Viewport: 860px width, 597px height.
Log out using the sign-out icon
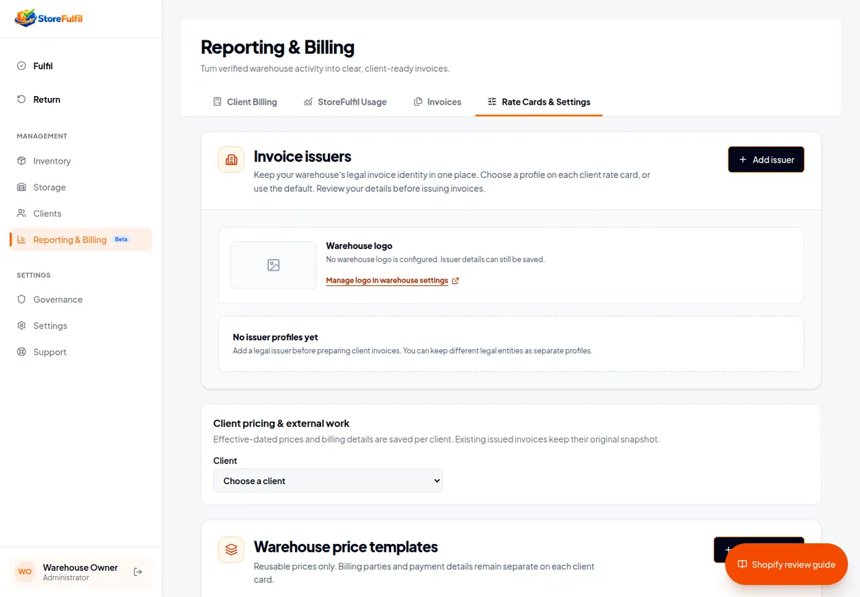click(x=138, y=572)
